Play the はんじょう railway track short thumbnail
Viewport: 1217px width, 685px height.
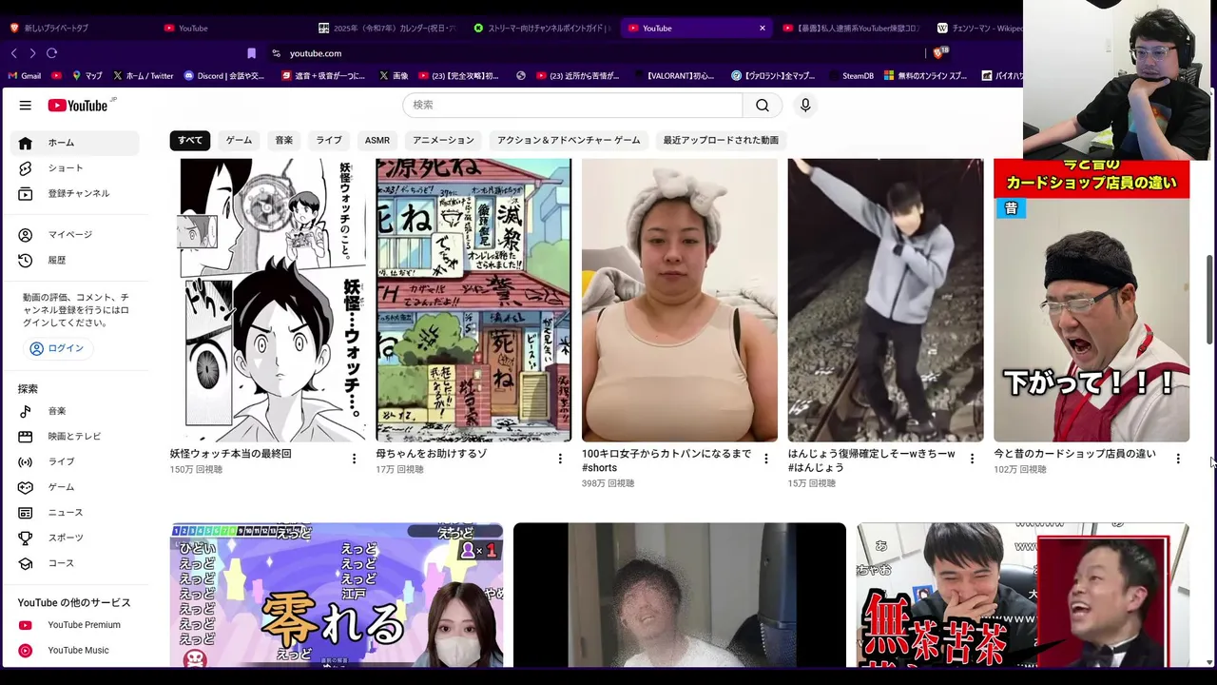[885, 300]
